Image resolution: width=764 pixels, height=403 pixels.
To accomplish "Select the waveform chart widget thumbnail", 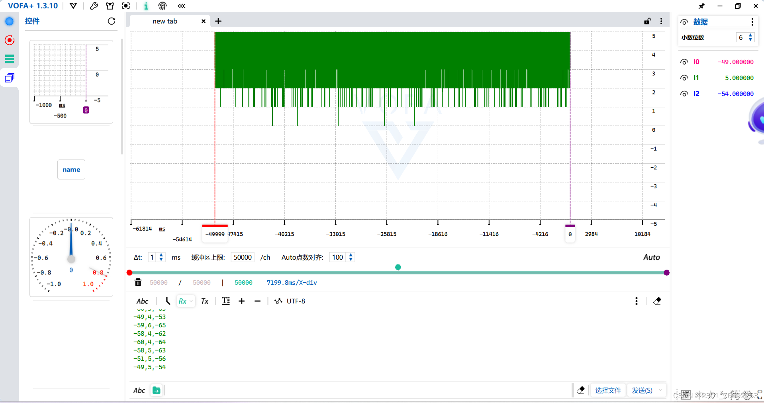I will [x=71, y=82].
